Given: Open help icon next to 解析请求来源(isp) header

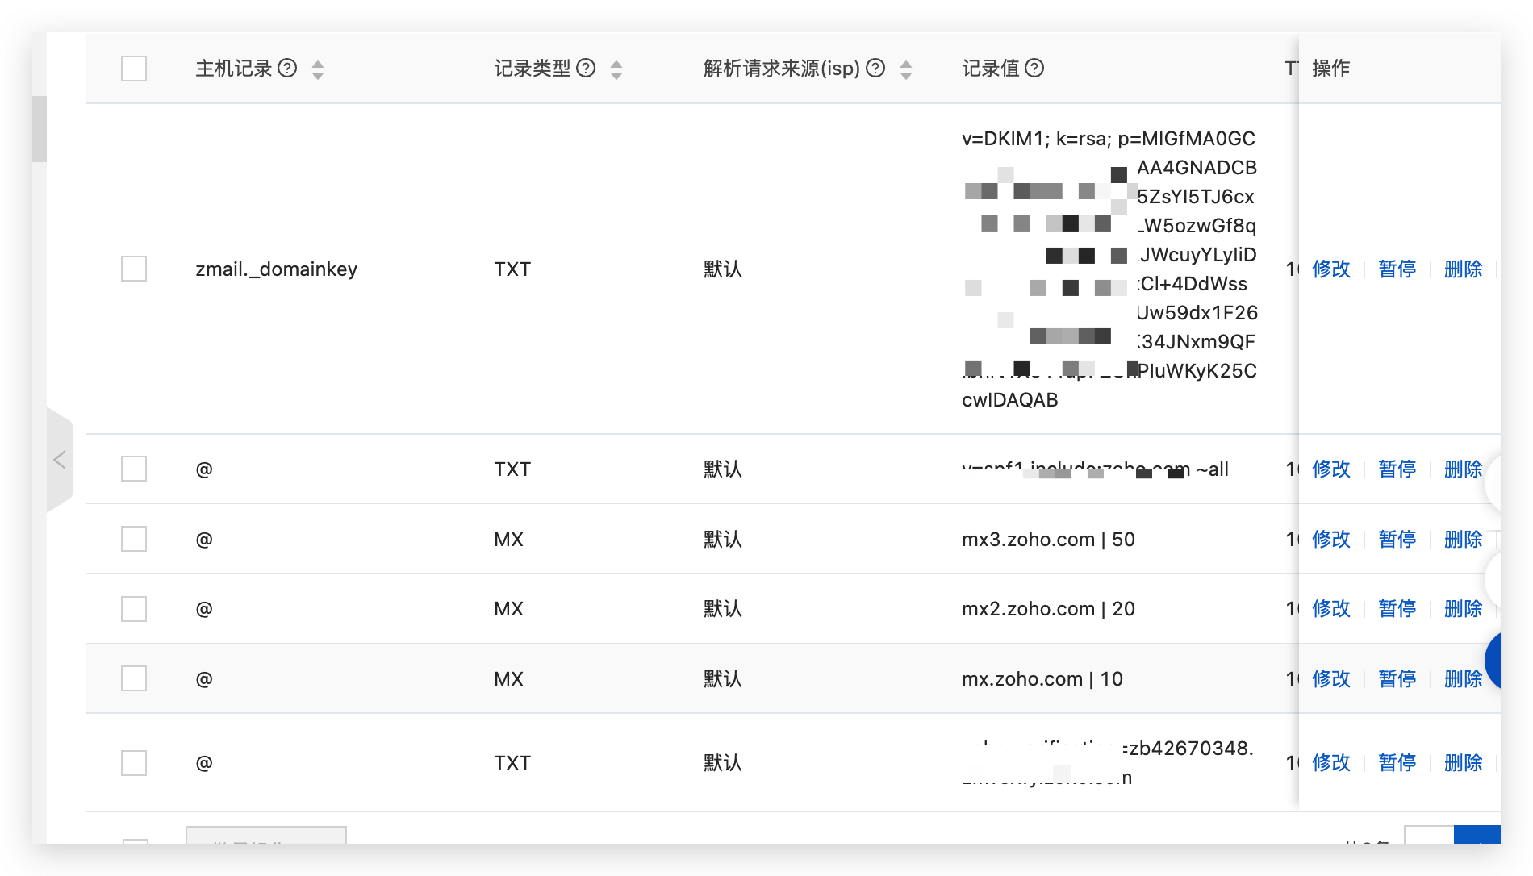Looking at the screenshot, I should (875, 69).
